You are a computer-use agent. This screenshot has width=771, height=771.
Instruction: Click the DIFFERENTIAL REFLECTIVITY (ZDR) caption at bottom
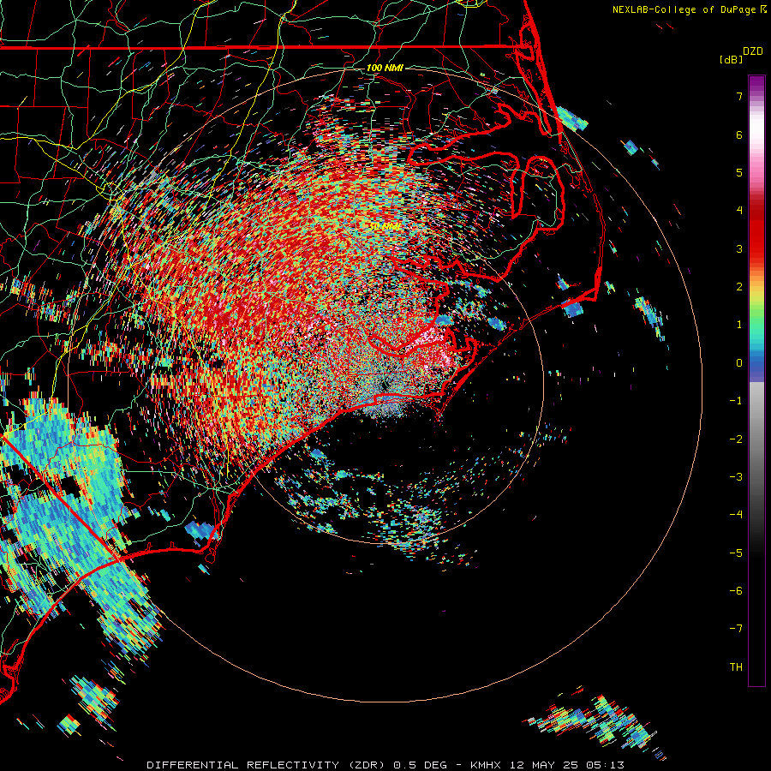point(385,765)
